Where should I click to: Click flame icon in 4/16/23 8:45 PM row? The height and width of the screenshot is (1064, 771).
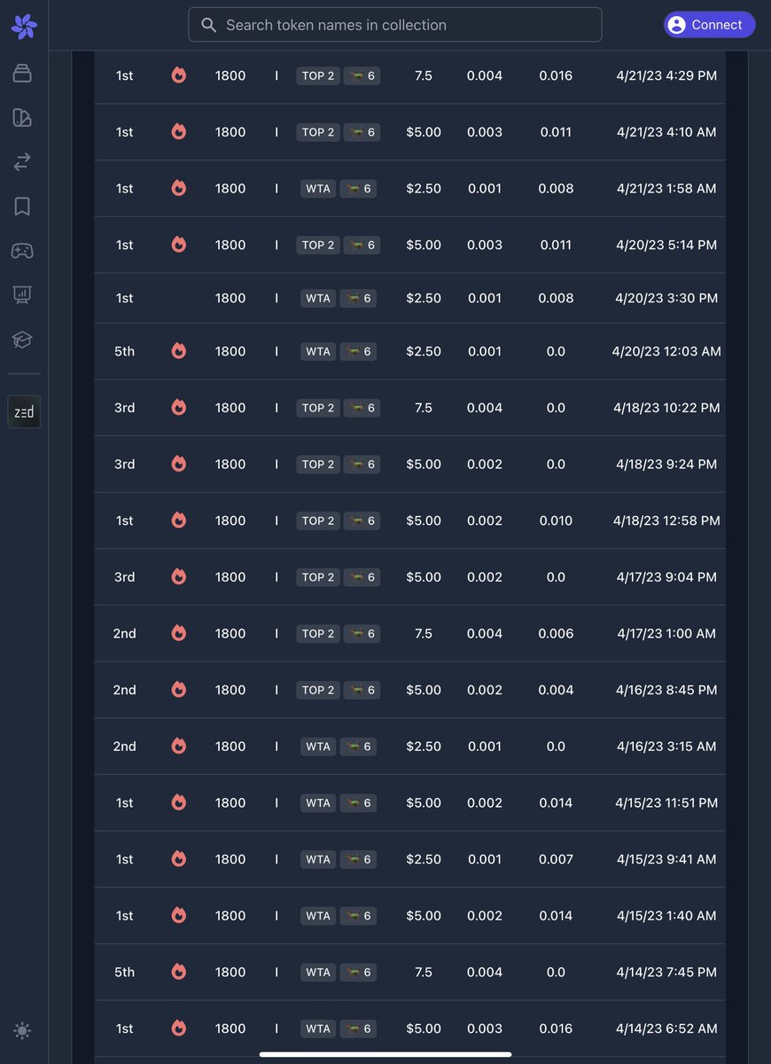tap(179, 690)
